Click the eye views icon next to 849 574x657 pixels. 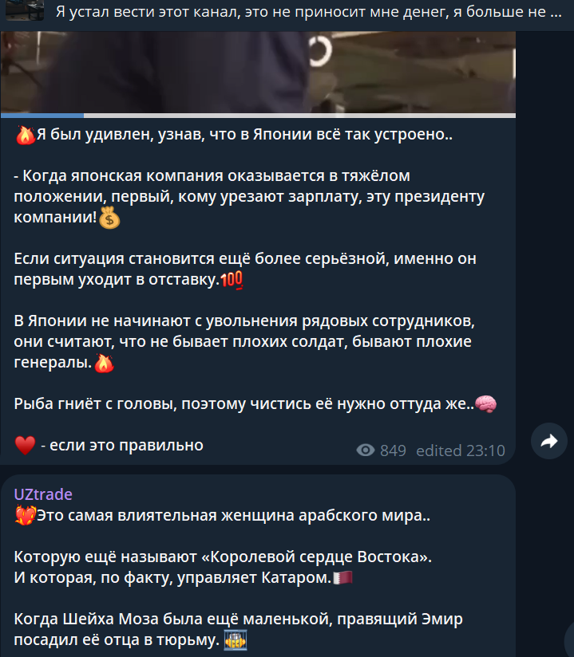[x=366, y=450]
